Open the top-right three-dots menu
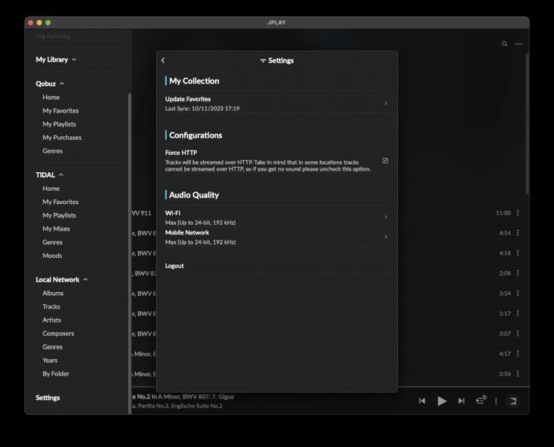Viewport: 554px width, 447px height. click(519, 44)
